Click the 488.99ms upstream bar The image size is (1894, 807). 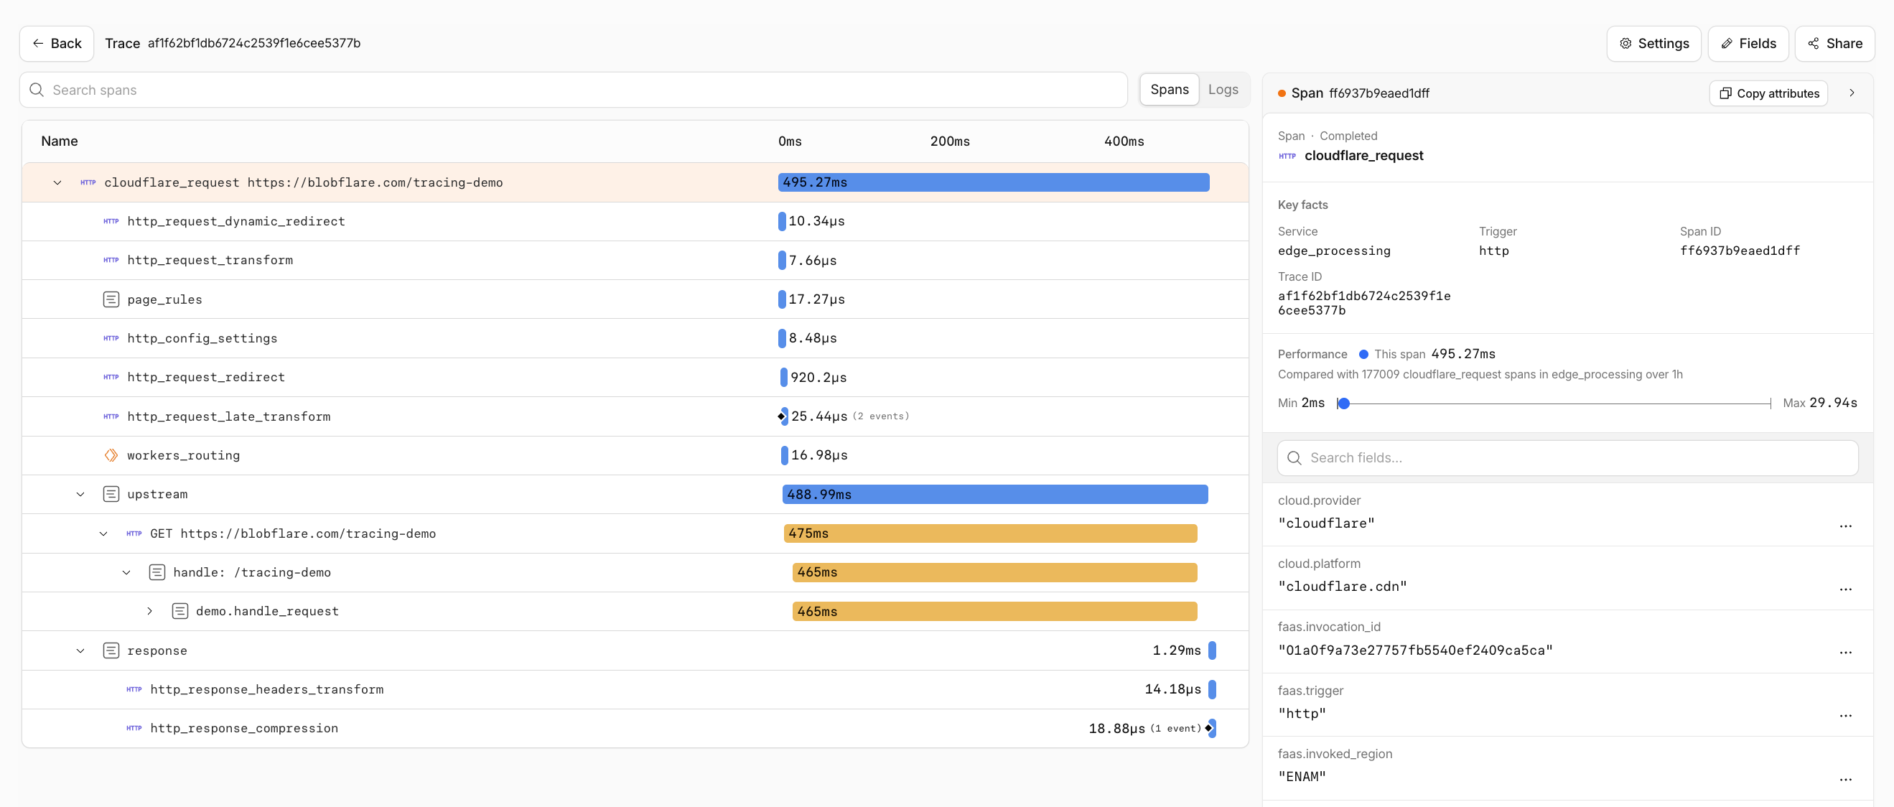(x=995, y=495)
